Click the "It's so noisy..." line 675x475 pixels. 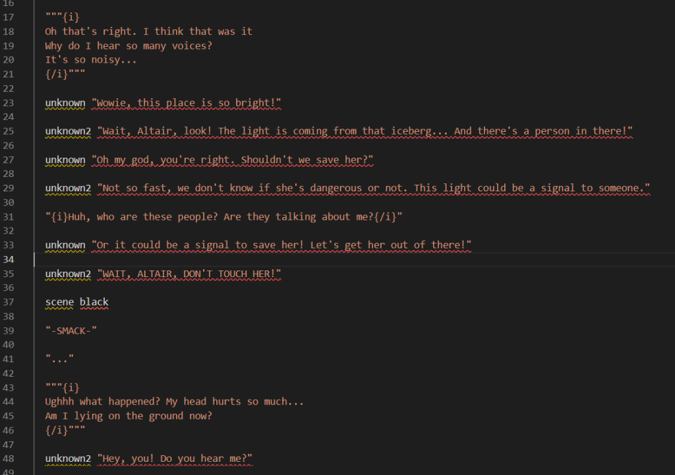[x=91, y=60]
